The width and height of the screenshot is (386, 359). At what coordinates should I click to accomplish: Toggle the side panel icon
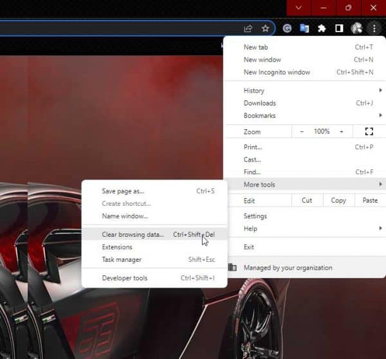point(339,28)
